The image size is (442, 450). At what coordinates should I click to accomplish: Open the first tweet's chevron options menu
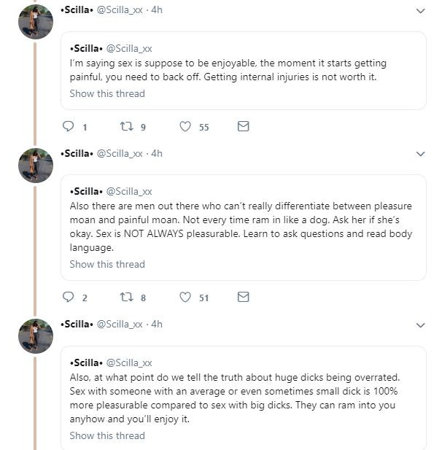click(420, 11)
